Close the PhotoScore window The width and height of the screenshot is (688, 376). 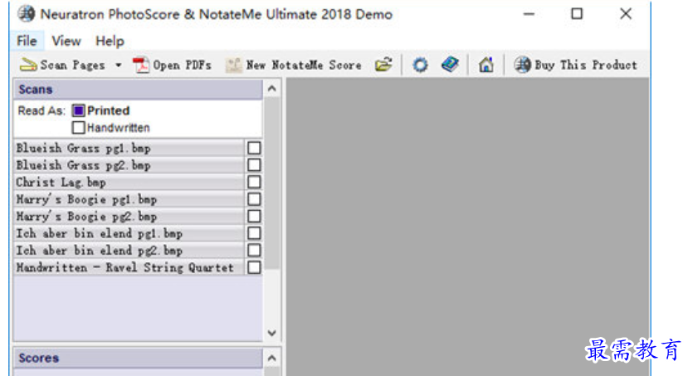click(626, 14)
